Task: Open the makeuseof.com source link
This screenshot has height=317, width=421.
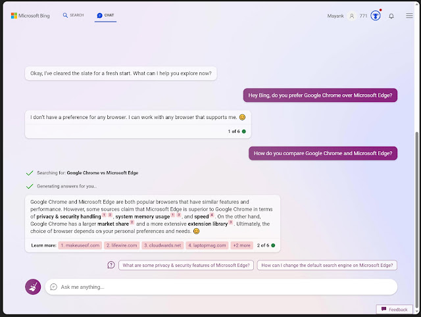Action: coord(80,245)
